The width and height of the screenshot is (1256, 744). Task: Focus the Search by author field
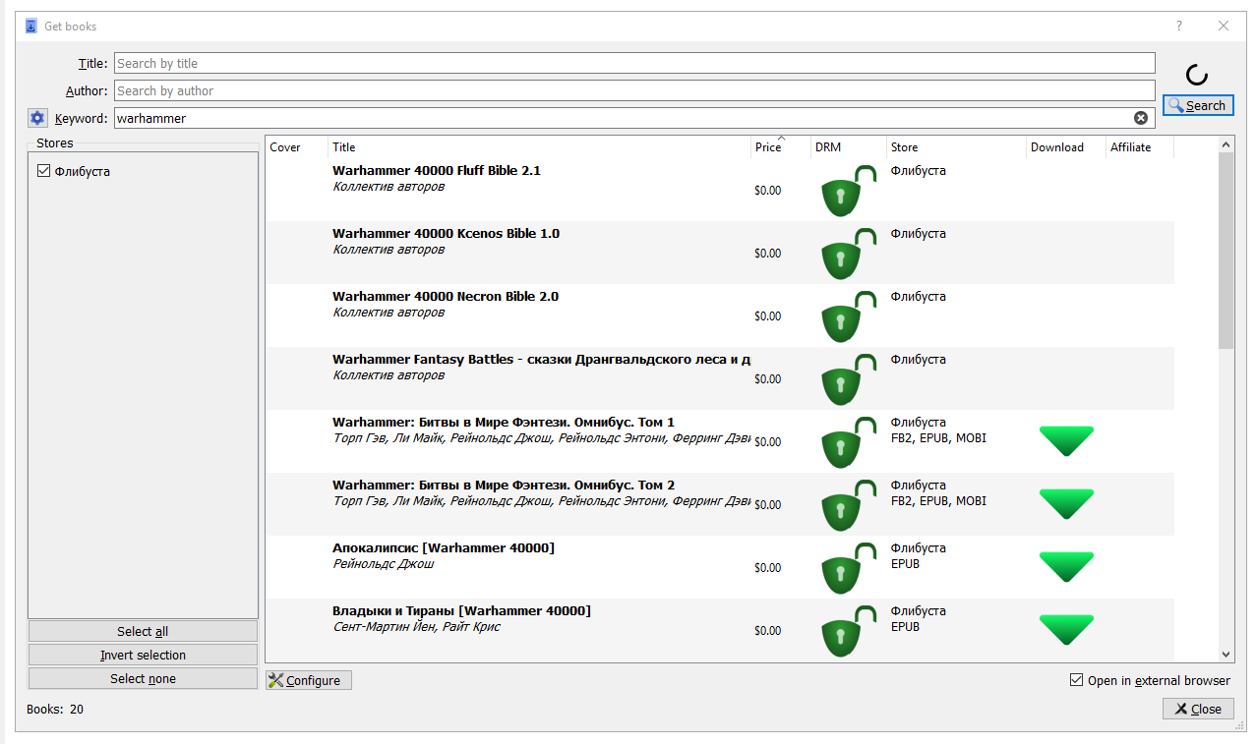pyautogui.click(x=633, y=90)
